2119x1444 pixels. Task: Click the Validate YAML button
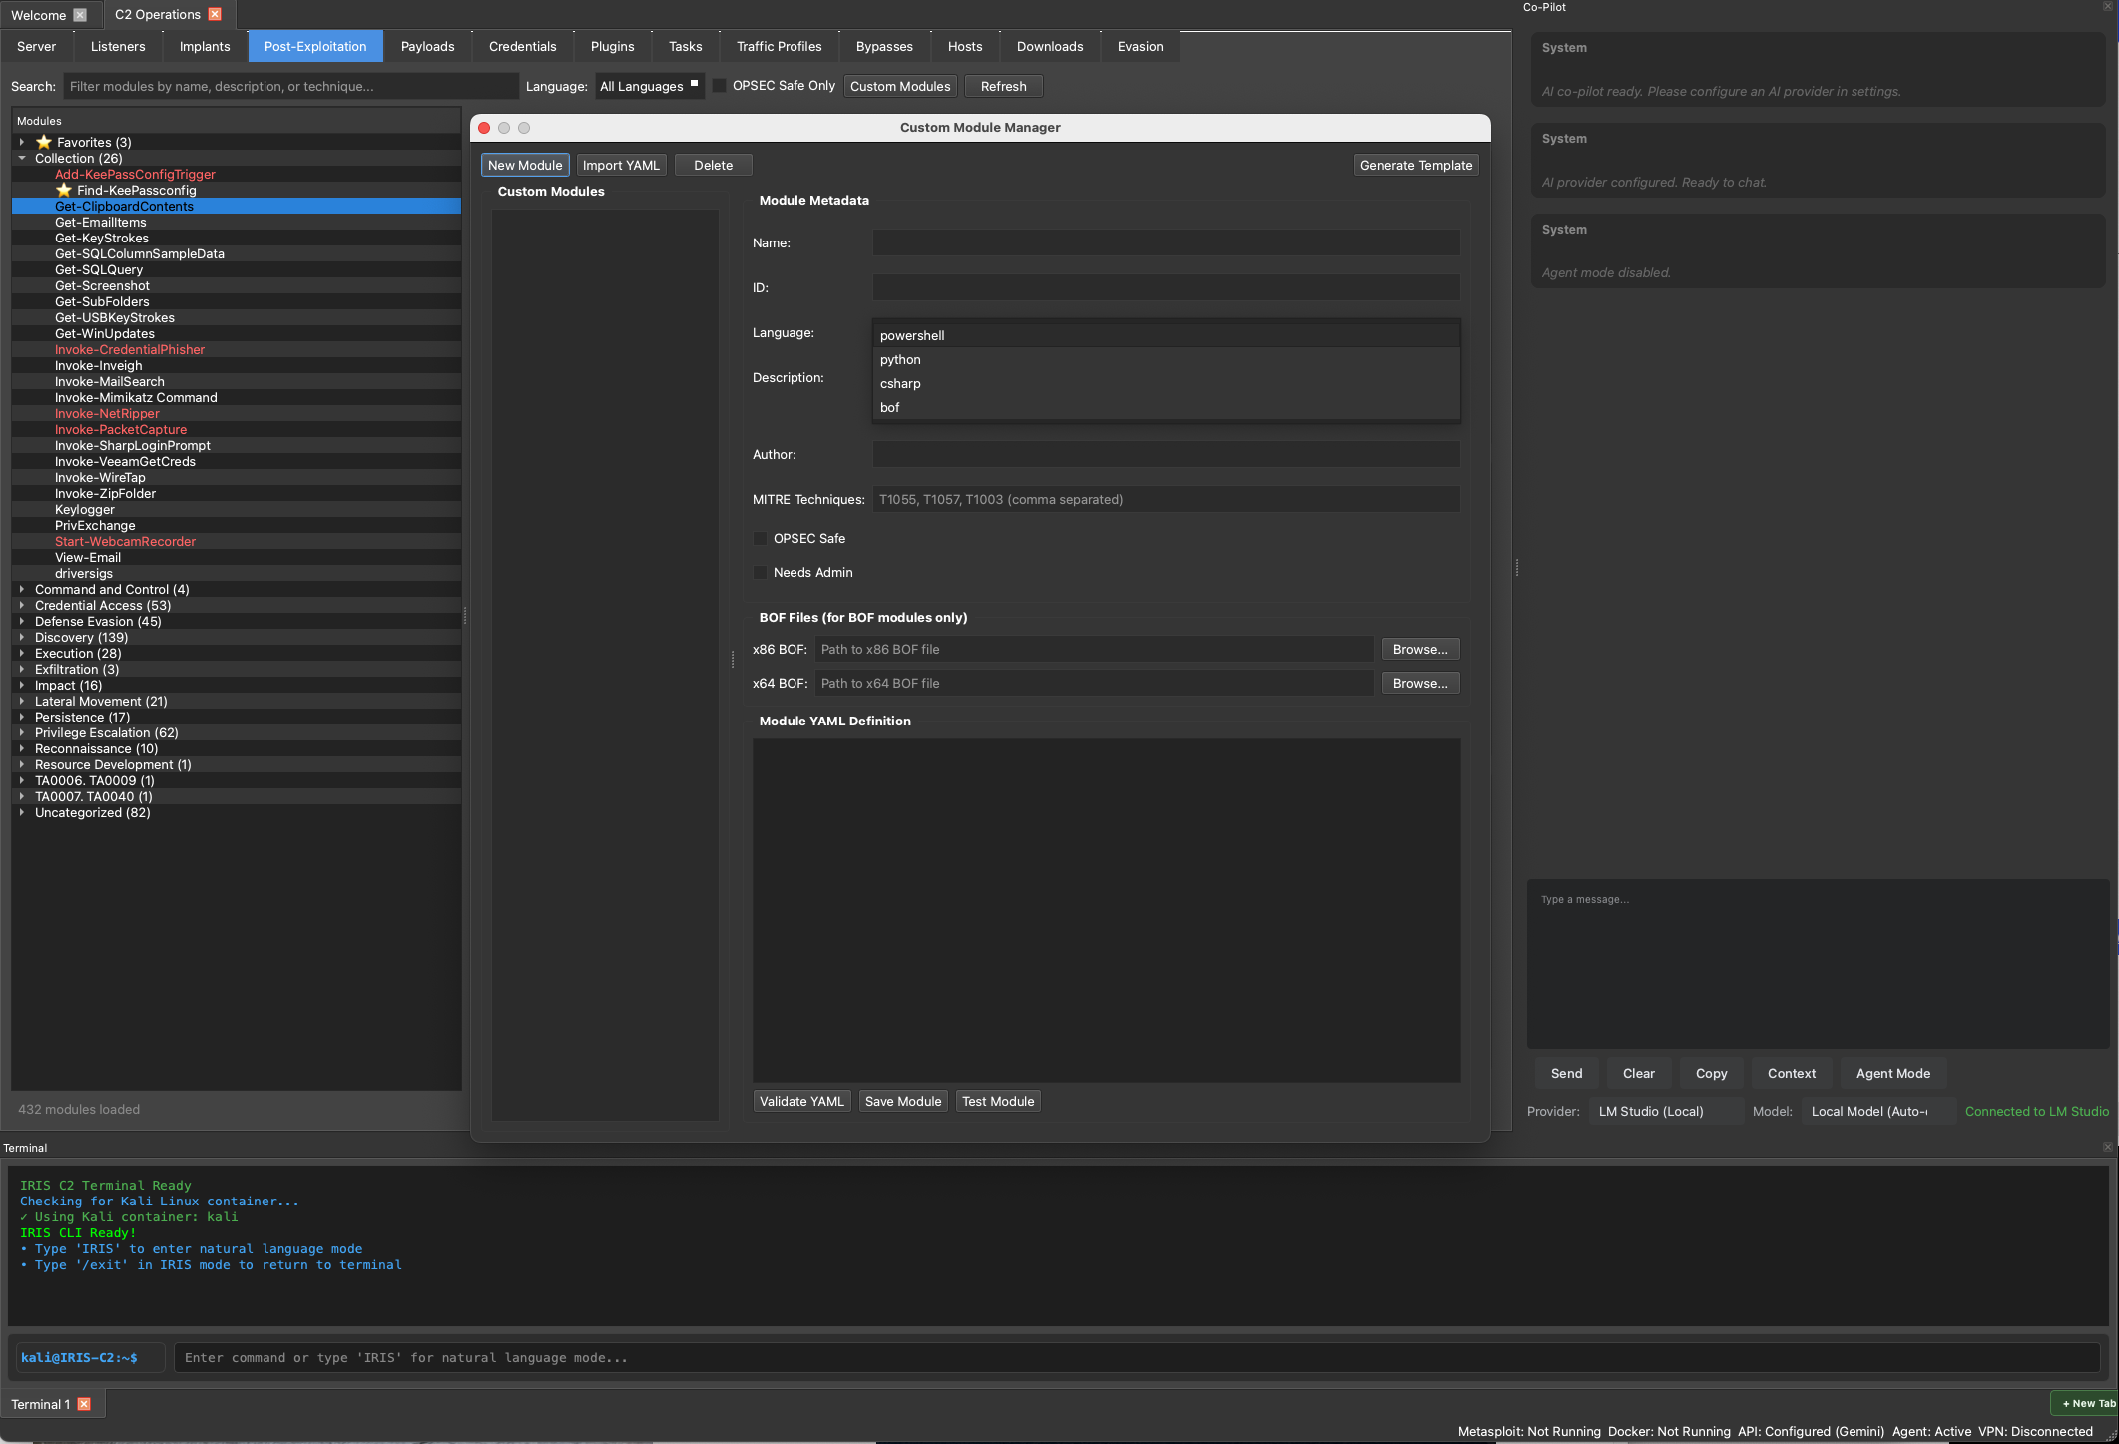(x=801, y=1101)
